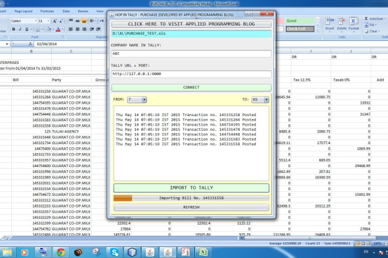Select the Good cell style
The image size is (388, 258).
point(300,21)
